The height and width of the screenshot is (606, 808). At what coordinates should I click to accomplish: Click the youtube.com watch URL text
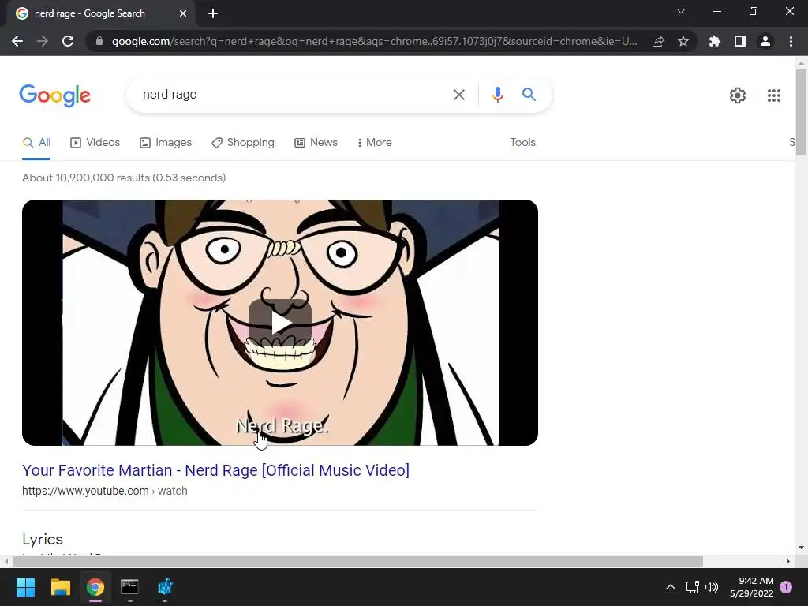(x=105, y=491)
